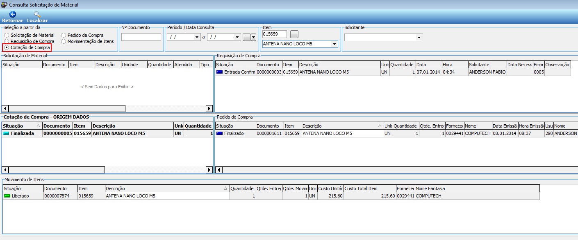Click the left scroll arrow in Solicitação de Material
The height and width of the screenshot is (240, 578).
click(x=5, y=108)
